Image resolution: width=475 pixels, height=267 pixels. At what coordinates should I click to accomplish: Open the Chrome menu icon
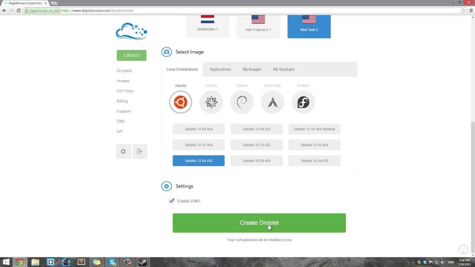pos(471,10)
